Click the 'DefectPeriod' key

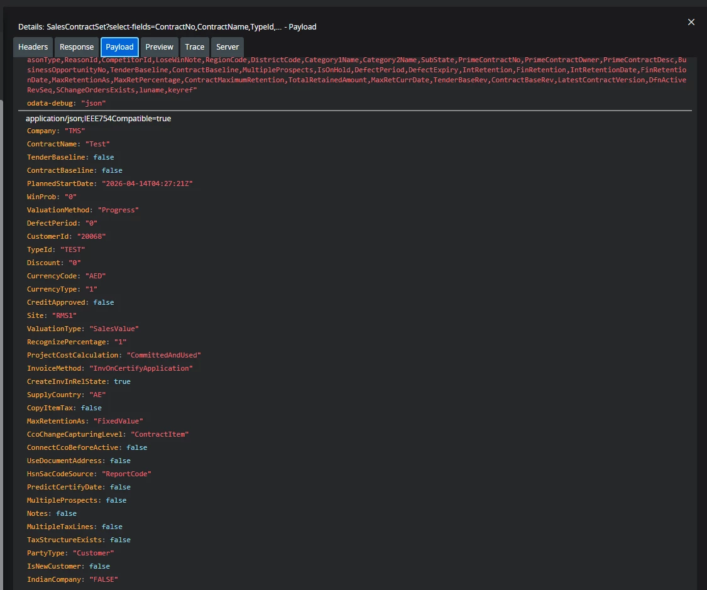52,223
